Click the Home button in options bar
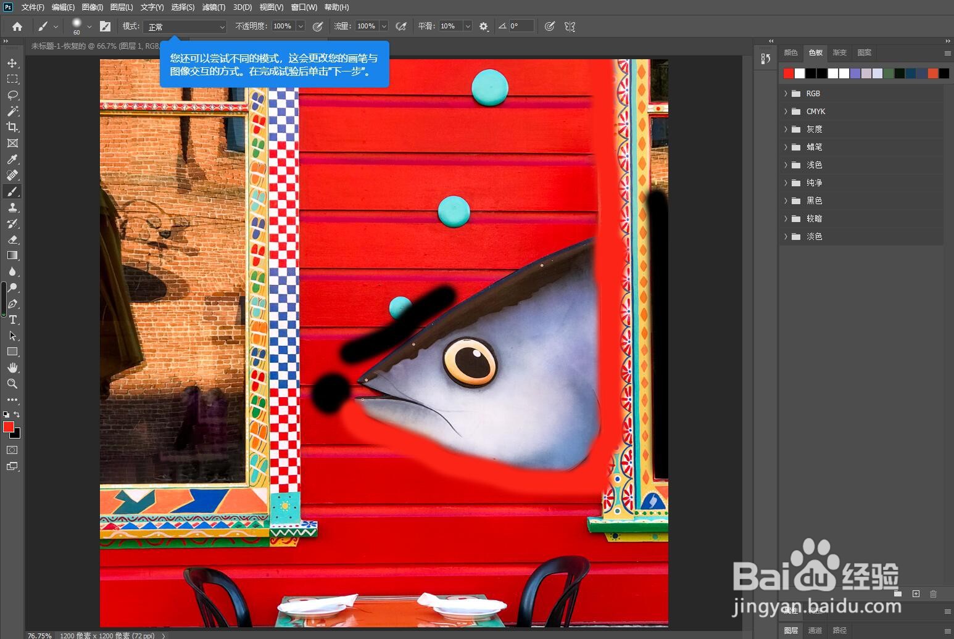954x639 pixels. tap(17, 27)
